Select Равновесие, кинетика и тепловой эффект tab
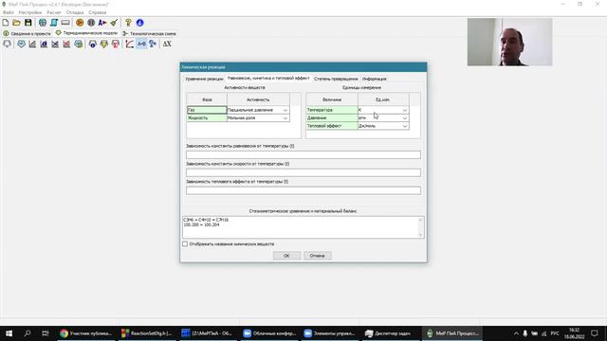 [x=268, y=78]
